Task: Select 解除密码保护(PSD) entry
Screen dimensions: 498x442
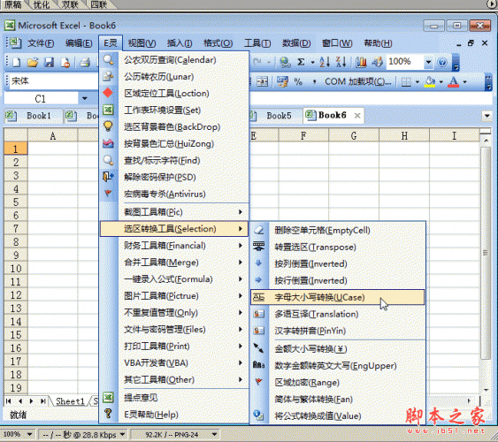Action: tap(174, 177)
